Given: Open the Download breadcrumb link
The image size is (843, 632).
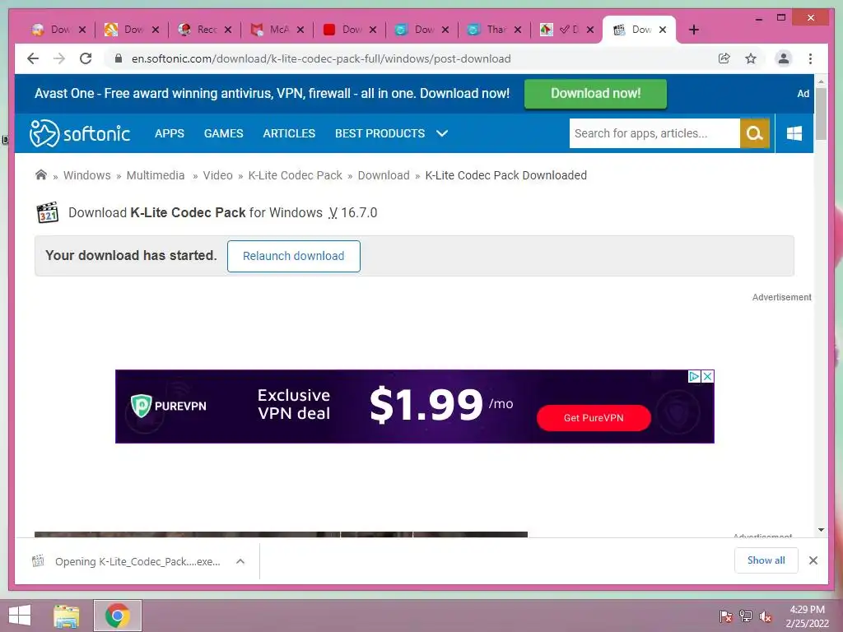Looking at the screenshot, I should pos(384,175).
